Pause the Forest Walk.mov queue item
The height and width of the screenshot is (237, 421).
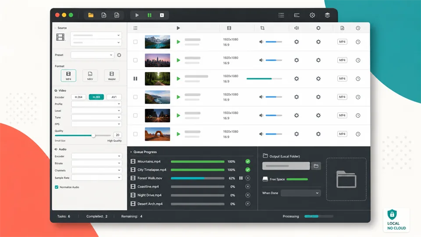coord(241,178)
